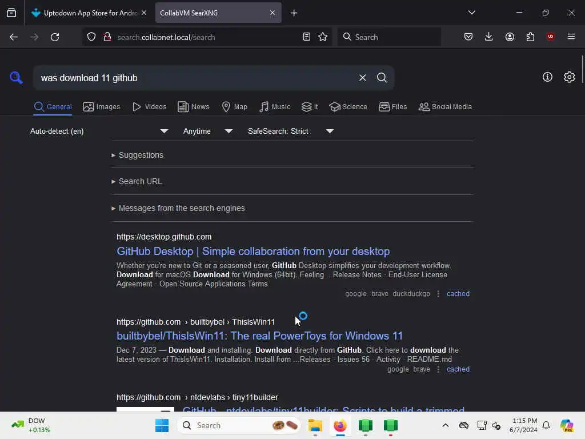The height and width of the screenshot is (439, 585).
Task: Open a new browser tab
Action: 294,13
